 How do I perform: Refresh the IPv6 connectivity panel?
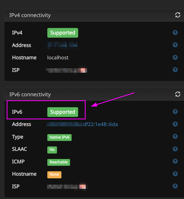178,94
